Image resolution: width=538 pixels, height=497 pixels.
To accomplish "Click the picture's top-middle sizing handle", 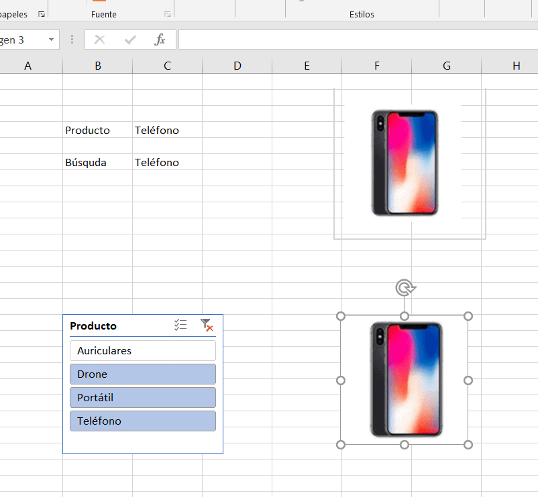I will [x=405, y=316].
